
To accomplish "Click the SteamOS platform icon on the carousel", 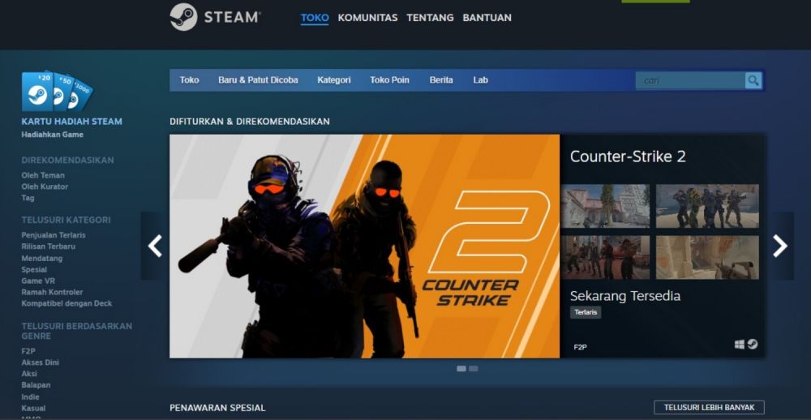I will coord(753,345).
